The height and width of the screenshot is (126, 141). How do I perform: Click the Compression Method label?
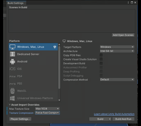coord(75,80)
